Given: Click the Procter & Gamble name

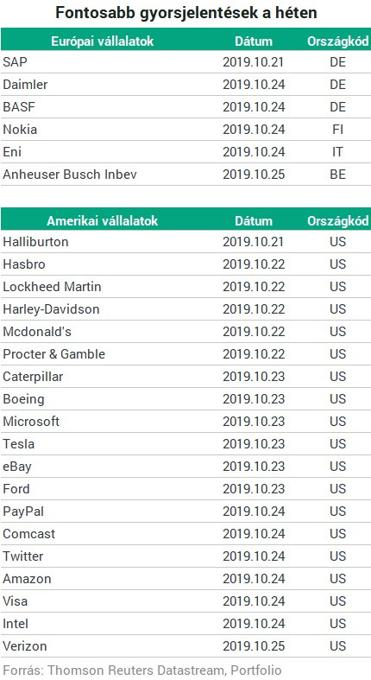Looking at the screenshot, I should pyautogui.click(x=54, y=354).
